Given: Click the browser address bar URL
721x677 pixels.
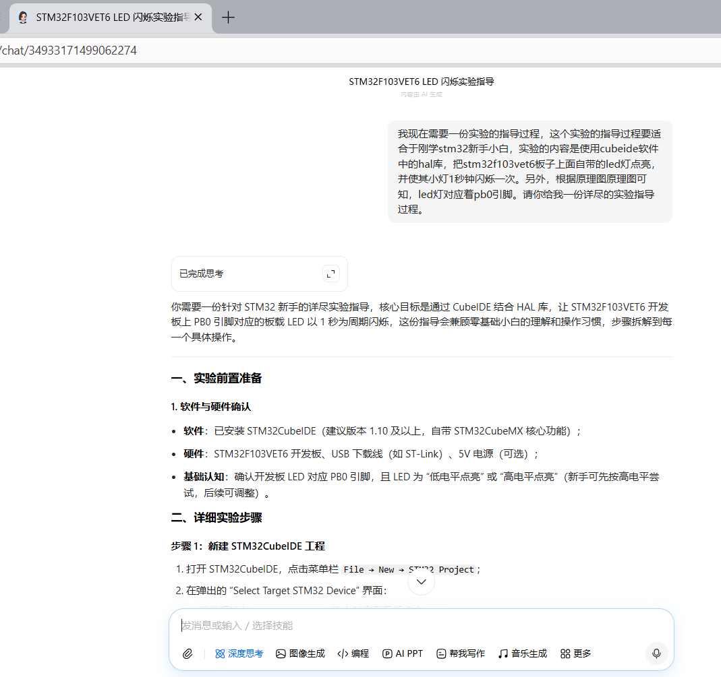Looking at the screenshot, I should (69, 50).
